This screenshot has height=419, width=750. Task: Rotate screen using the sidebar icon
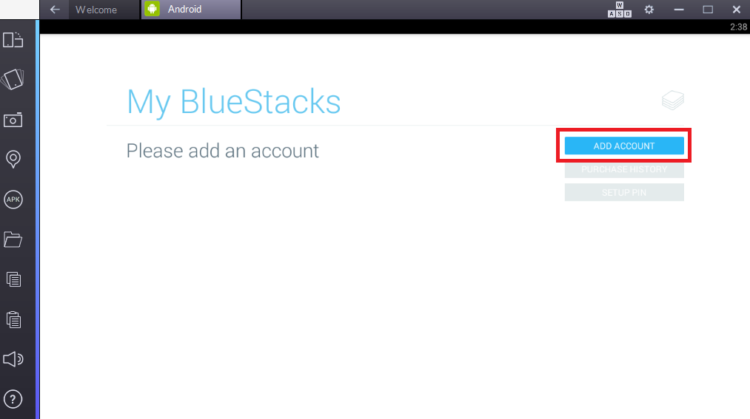coord(13,40)
